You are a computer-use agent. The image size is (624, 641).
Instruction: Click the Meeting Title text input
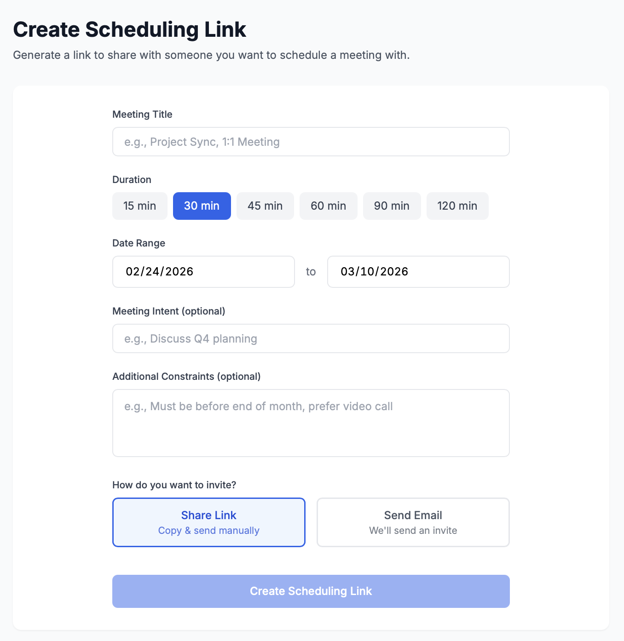click(311, 142)
